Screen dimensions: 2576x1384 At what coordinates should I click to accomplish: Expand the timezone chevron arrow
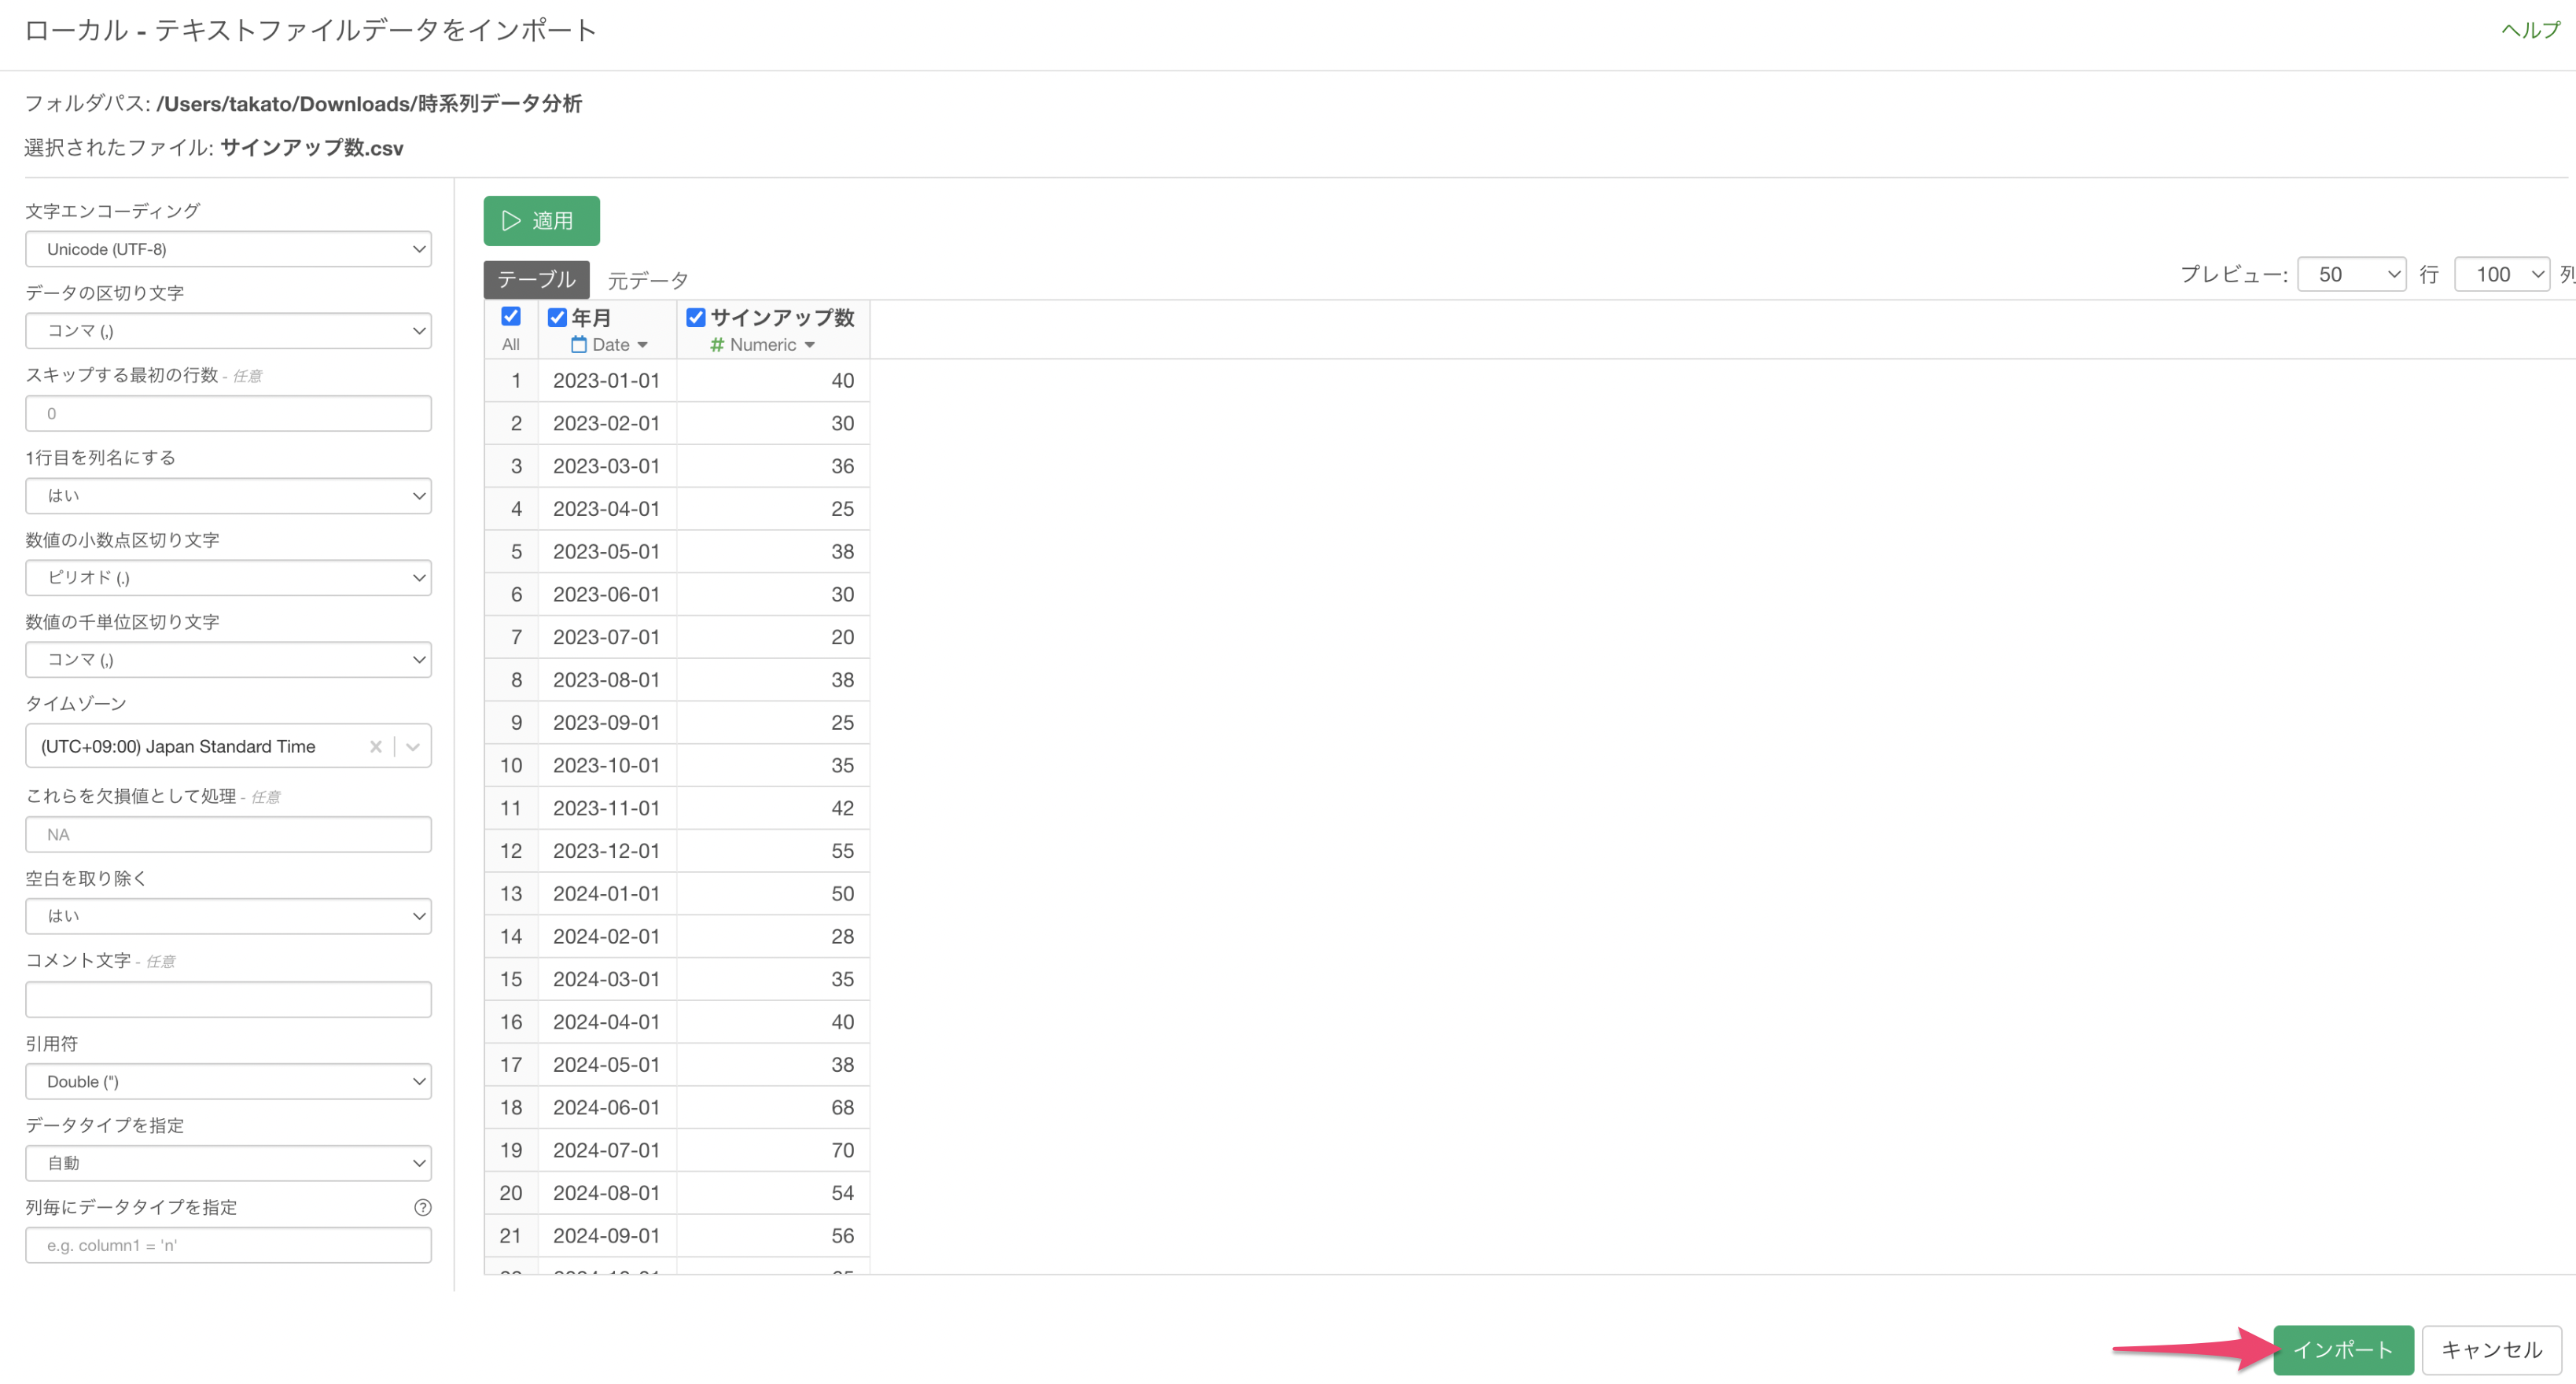click(413, 746)
